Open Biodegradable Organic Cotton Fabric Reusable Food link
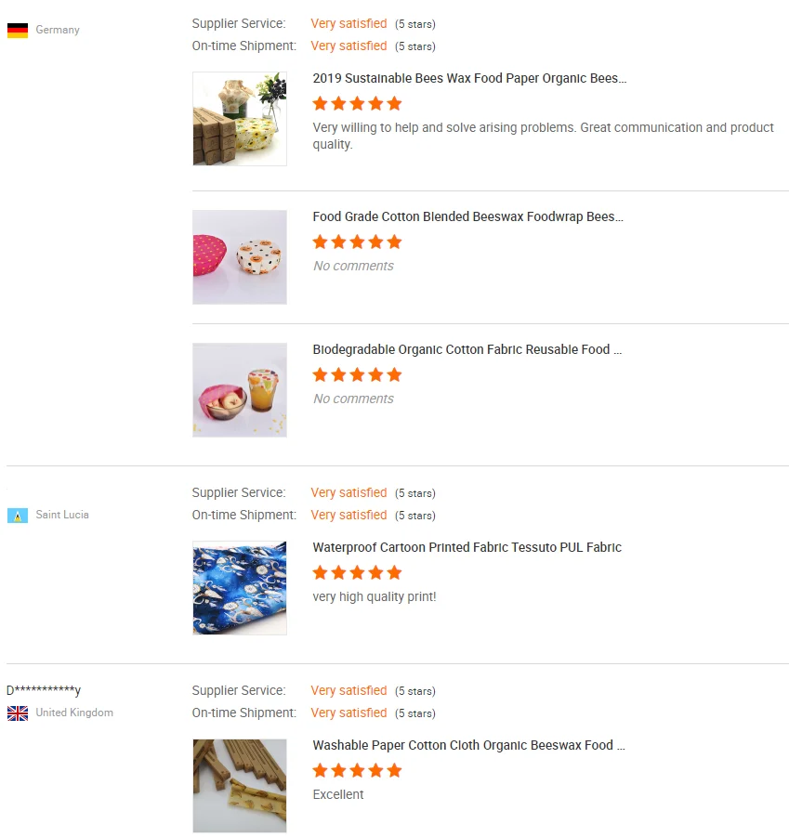The width and height of the screenshot is (789, 837). coord(467,350)
